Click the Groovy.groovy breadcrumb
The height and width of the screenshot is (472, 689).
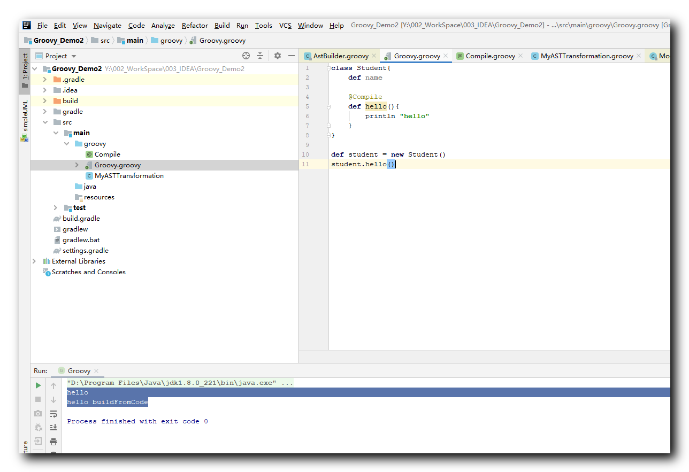pyautogui.click(x=217, y=41)
